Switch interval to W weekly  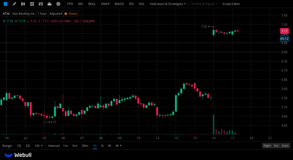(110, 146)
